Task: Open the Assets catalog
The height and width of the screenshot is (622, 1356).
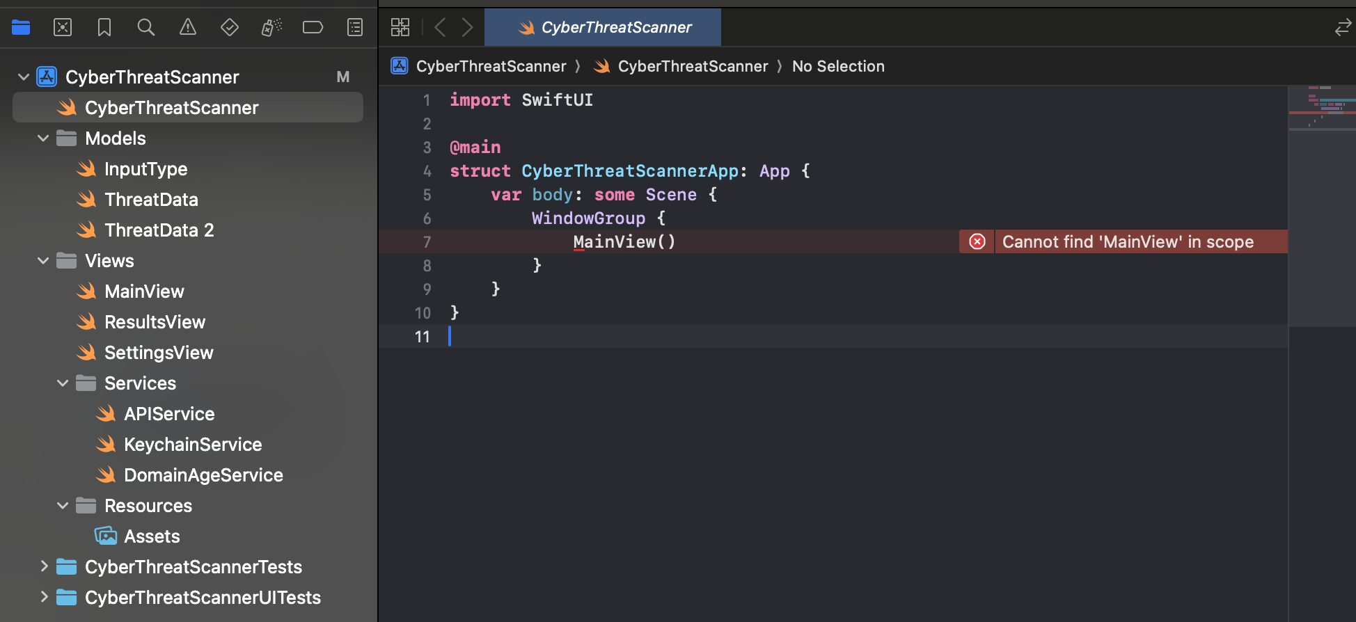Action: (152, 536)
